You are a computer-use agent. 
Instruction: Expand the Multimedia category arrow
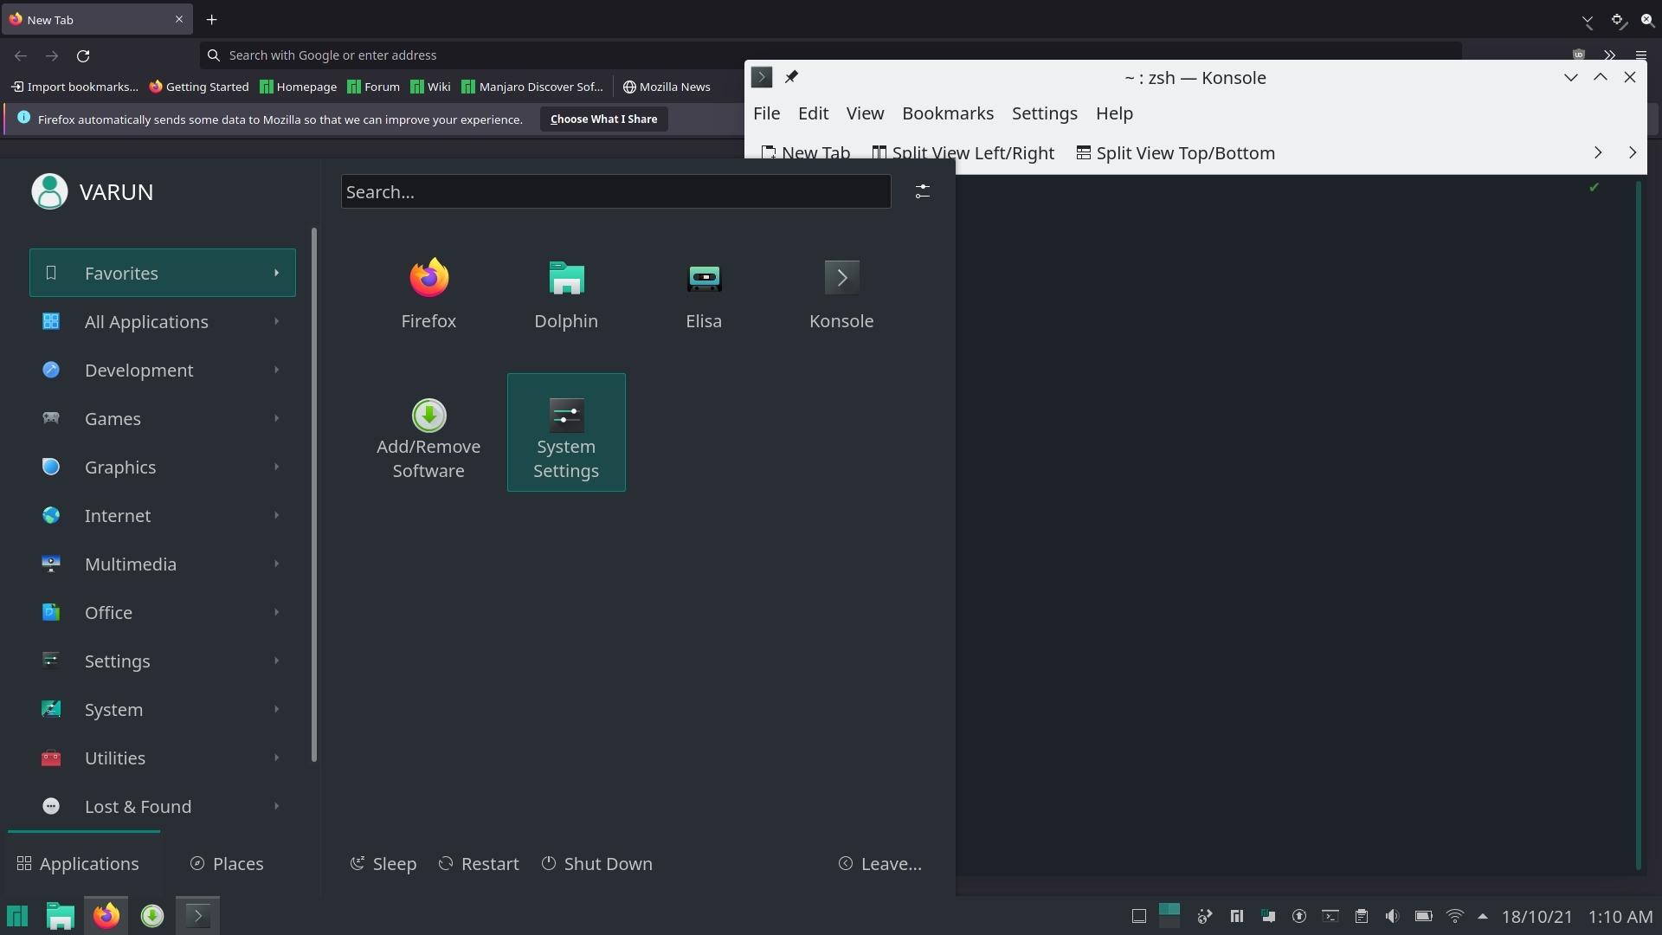point(275,564)
